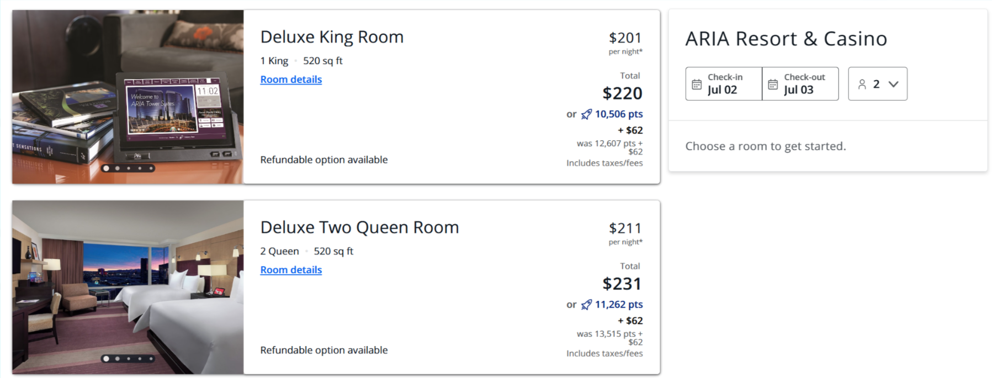Select second carousel dot on Deluxe King photo
Image resolution: width=992 pixels, height=378 pixels.
point(118,168)
